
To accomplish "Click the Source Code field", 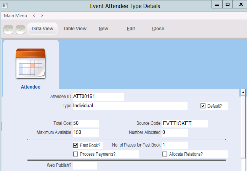I will click(x=185, y=124).
